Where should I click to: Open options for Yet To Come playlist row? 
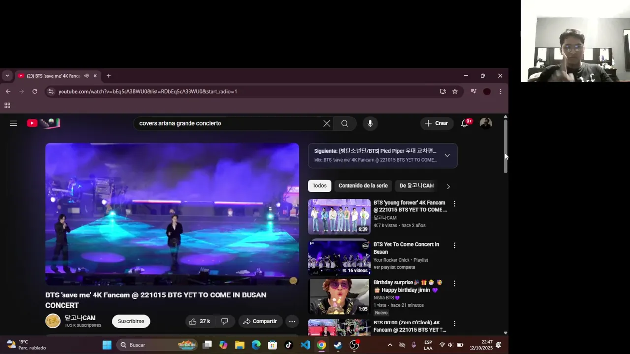click(x=454, y=245)
